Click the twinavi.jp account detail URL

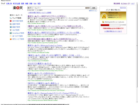coord(43,100)
